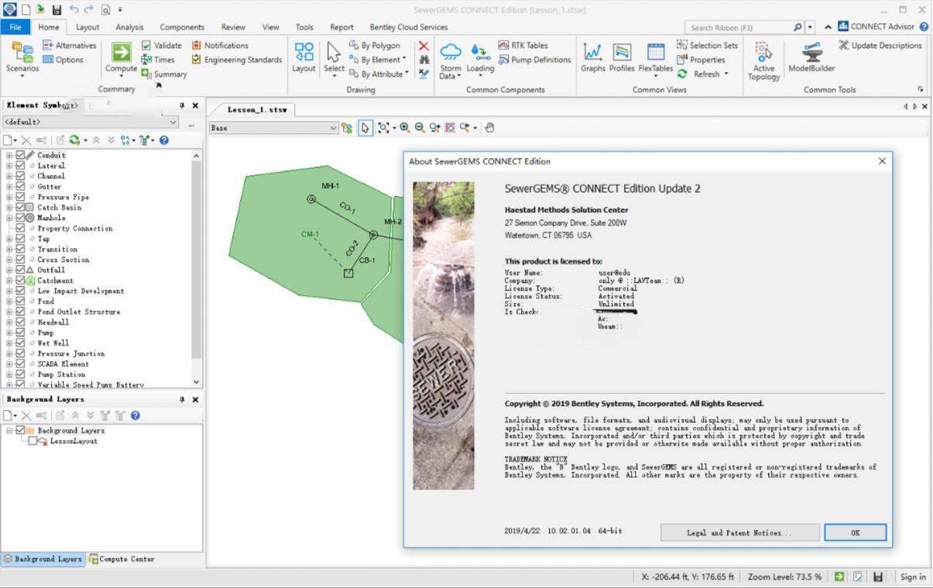Open RTK Tables
The image size is (933, 588).
click(523, 45)
